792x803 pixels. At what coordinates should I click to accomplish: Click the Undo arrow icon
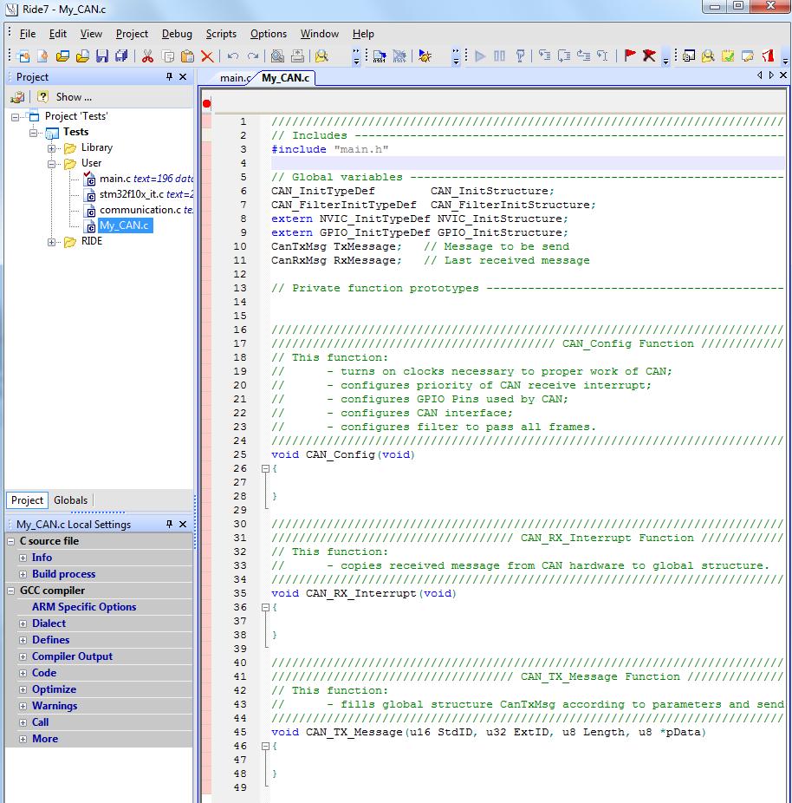(x=233, y=55)
